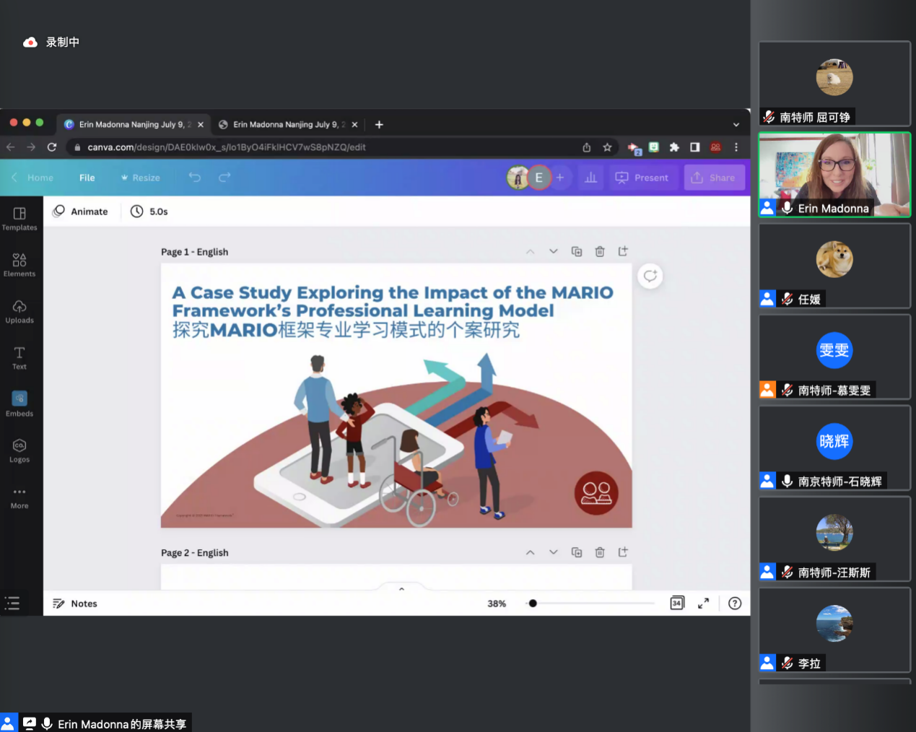
Task: Duplicate Page 1 with copy icon
Action: tap(576, 251)
